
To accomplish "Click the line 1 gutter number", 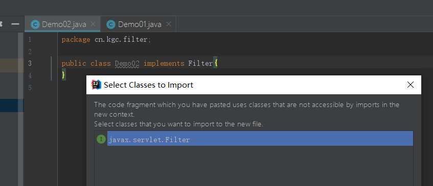I will point(30,40).
